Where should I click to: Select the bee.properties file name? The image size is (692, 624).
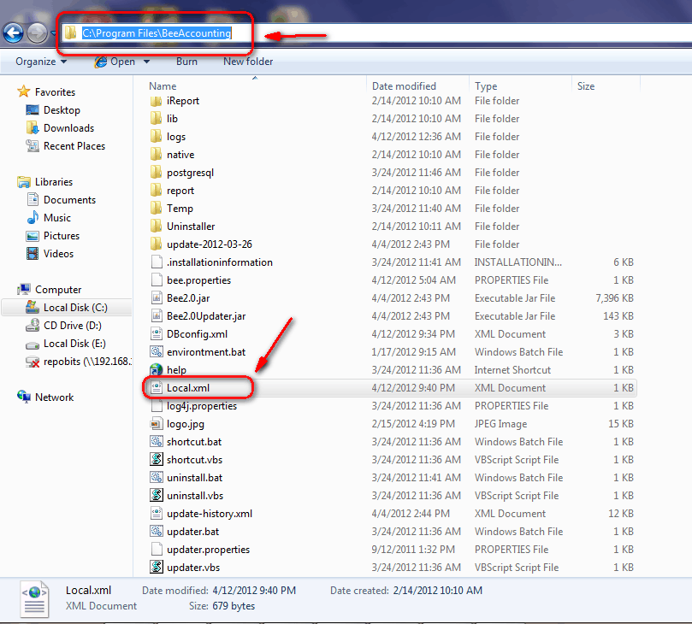[198, 280]
